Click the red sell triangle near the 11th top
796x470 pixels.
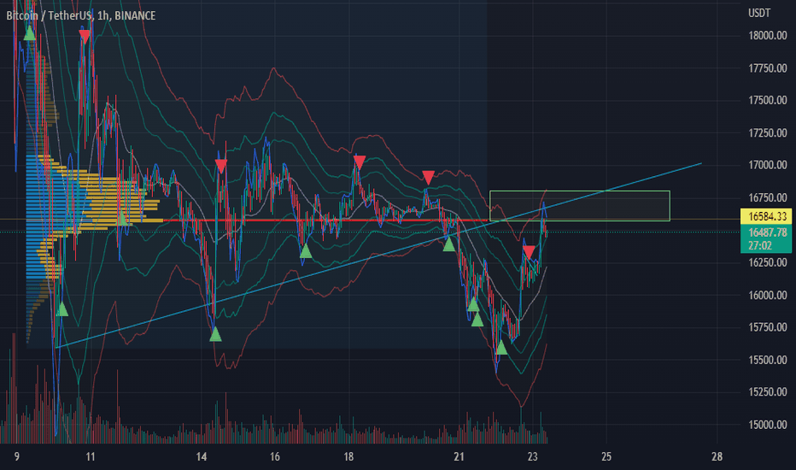[85, 37]
